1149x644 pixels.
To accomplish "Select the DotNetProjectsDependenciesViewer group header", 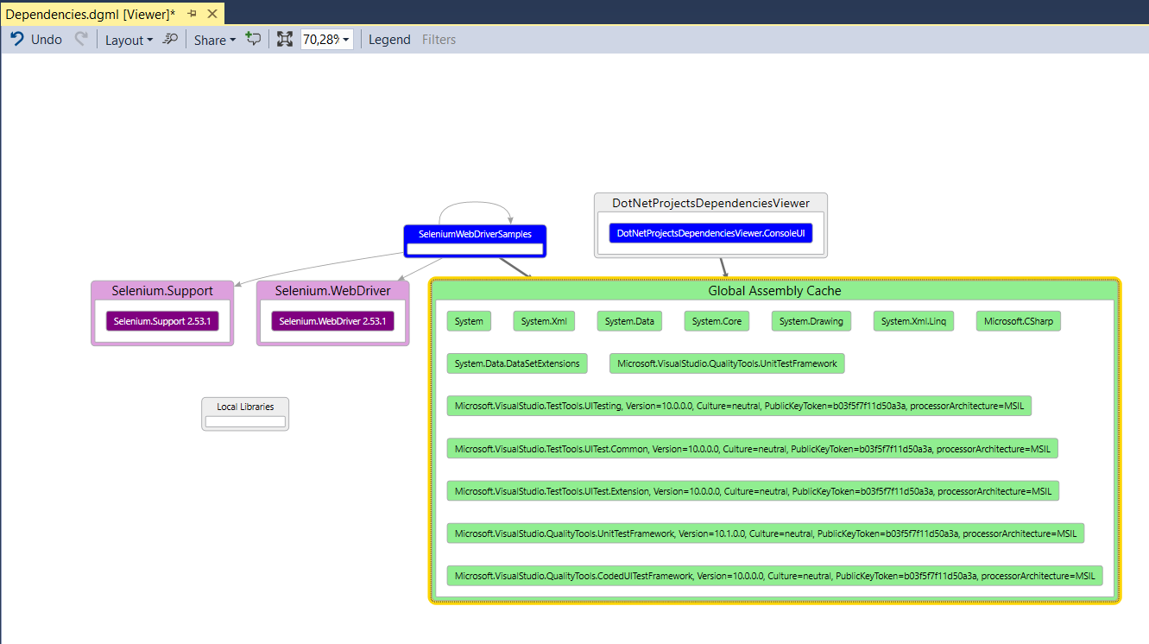I will [x=710, y=203].
